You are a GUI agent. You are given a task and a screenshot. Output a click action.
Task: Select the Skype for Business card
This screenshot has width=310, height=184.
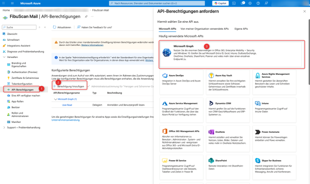click(x=274, y=167)
